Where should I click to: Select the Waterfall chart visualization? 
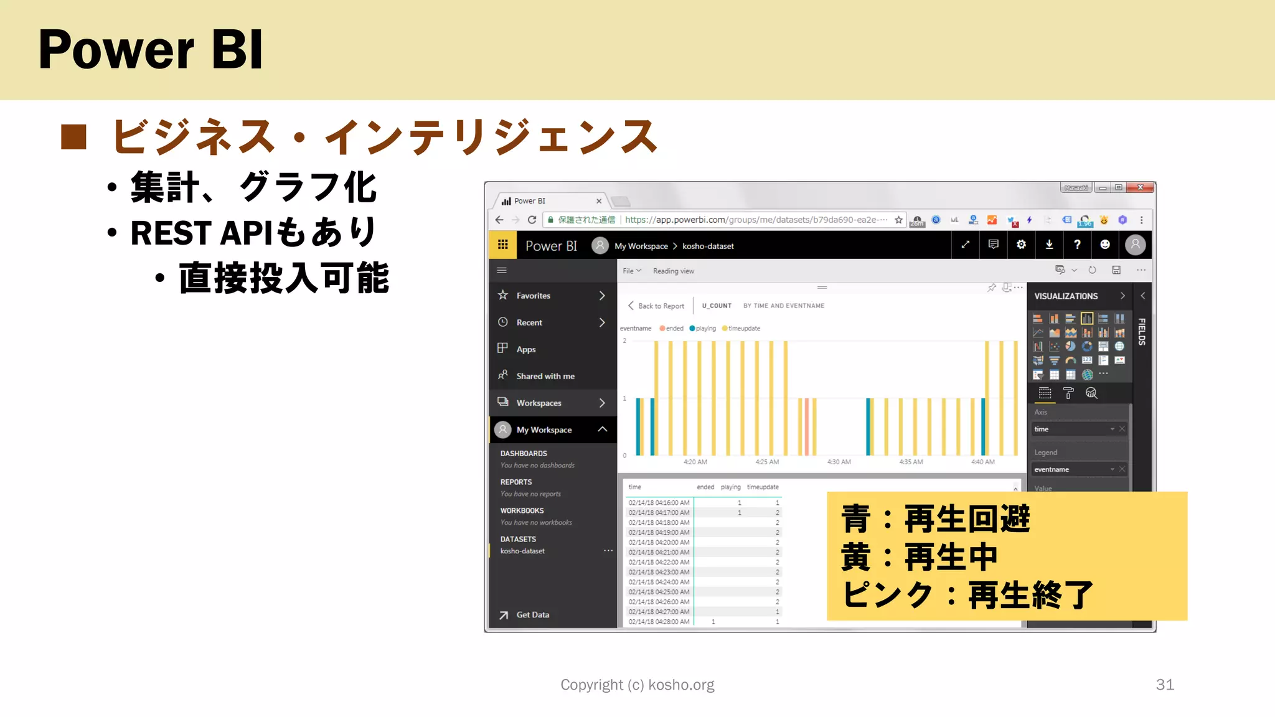1038,346
